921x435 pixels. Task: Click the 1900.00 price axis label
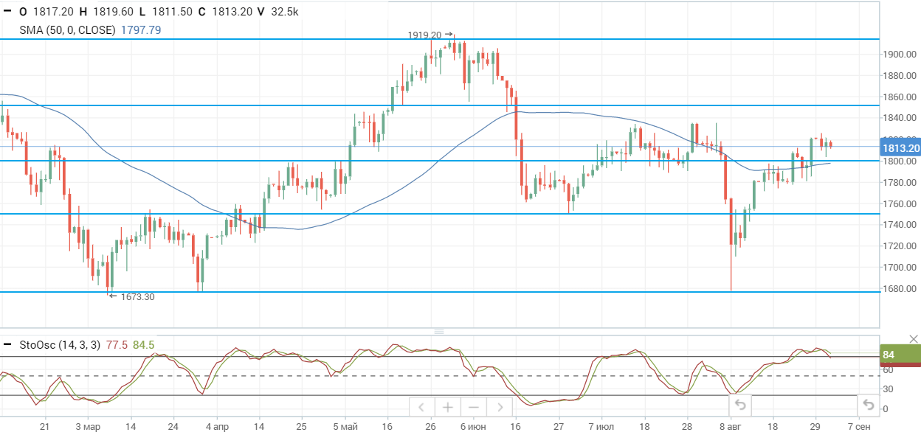point(900,55)
